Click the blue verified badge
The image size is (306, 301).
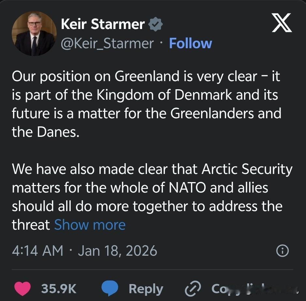click(x=155, y=24)
